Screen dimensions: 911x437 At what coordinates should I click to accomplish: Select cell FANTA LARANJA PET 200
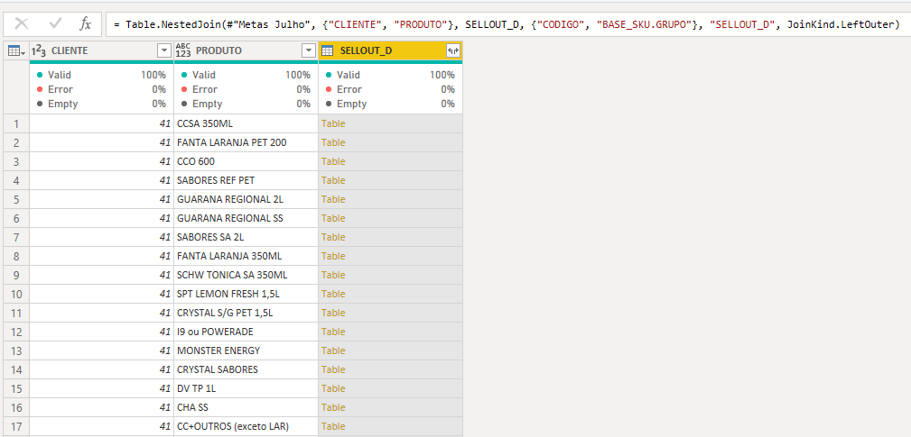coord(246,142)
